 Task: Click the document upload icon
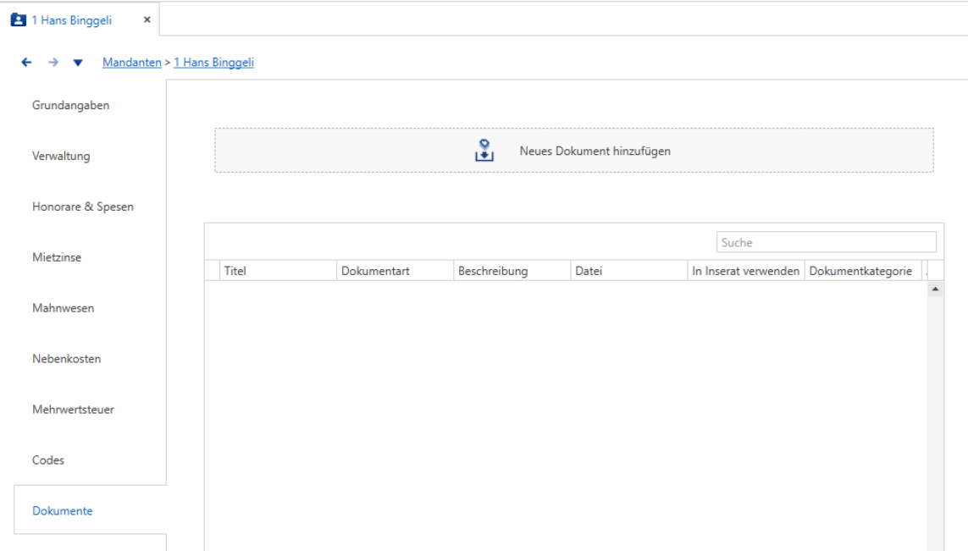[x=484, y=151]
